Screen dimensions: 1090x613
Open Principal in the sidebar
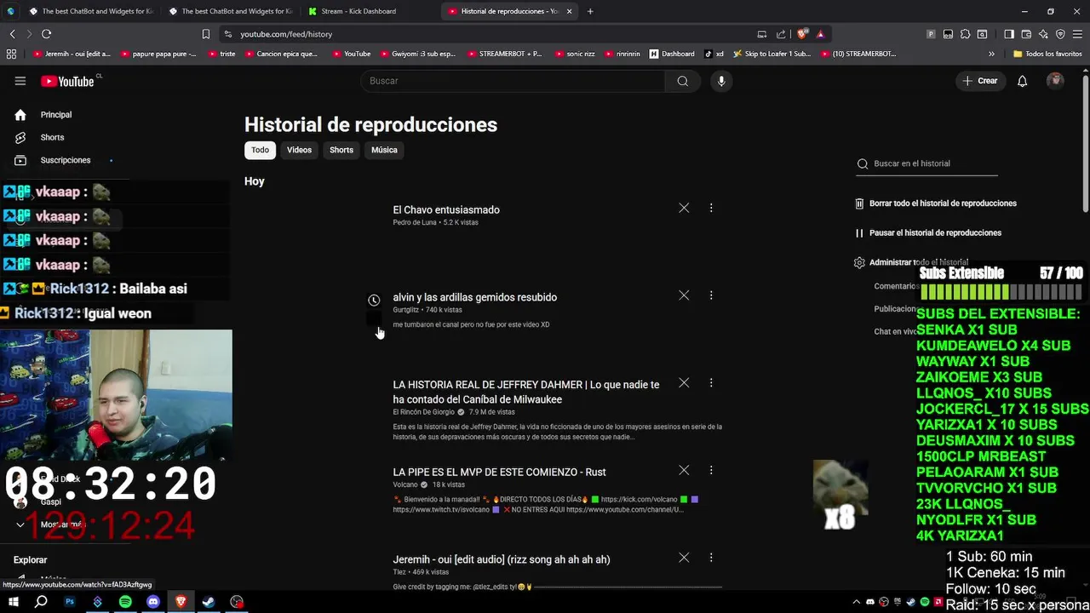[55, 115]
